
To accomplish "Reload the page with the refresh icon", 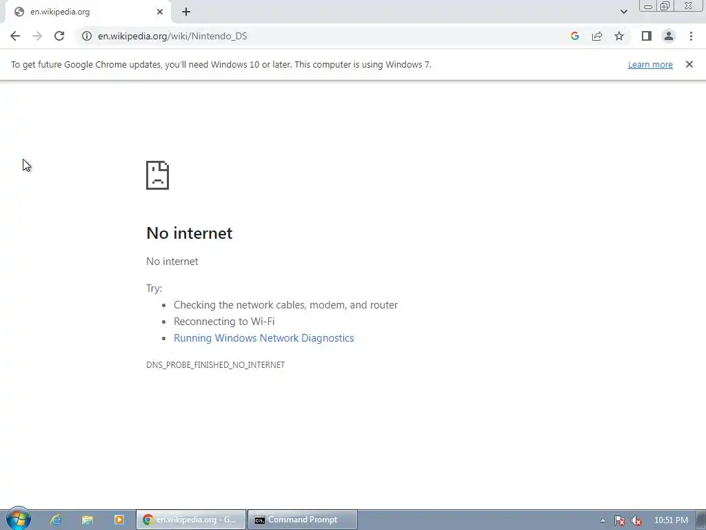I will (x=59, y=36).
